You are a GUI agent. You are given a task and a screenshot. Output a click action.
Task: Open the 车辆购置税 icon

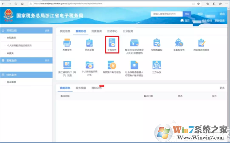157,43
